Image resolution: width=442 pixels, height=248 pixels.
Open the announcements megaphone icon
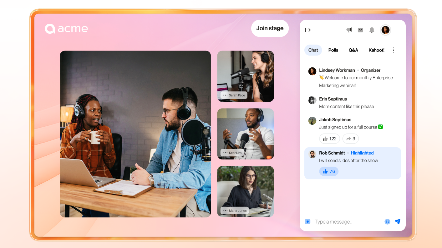[x=349, y=30]
